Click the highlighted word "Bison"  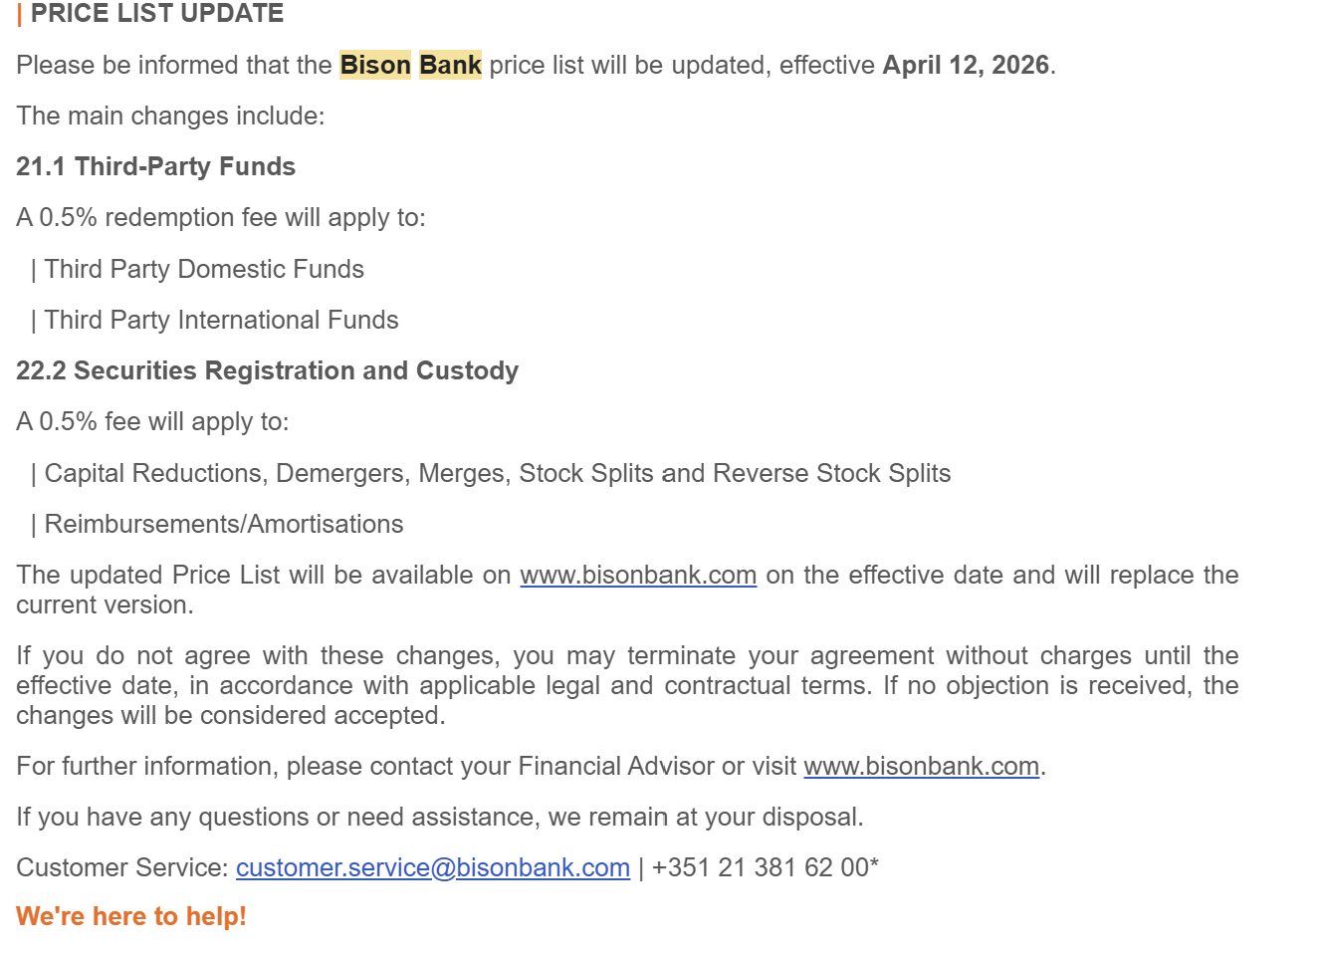[x=375, y=66]
